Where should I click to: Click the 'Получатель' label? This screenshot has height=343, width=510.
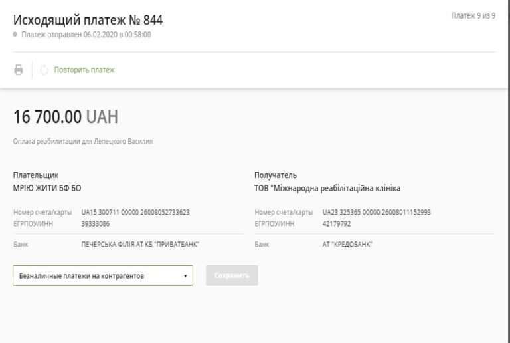pyautogui.click(x=276, y=175)
